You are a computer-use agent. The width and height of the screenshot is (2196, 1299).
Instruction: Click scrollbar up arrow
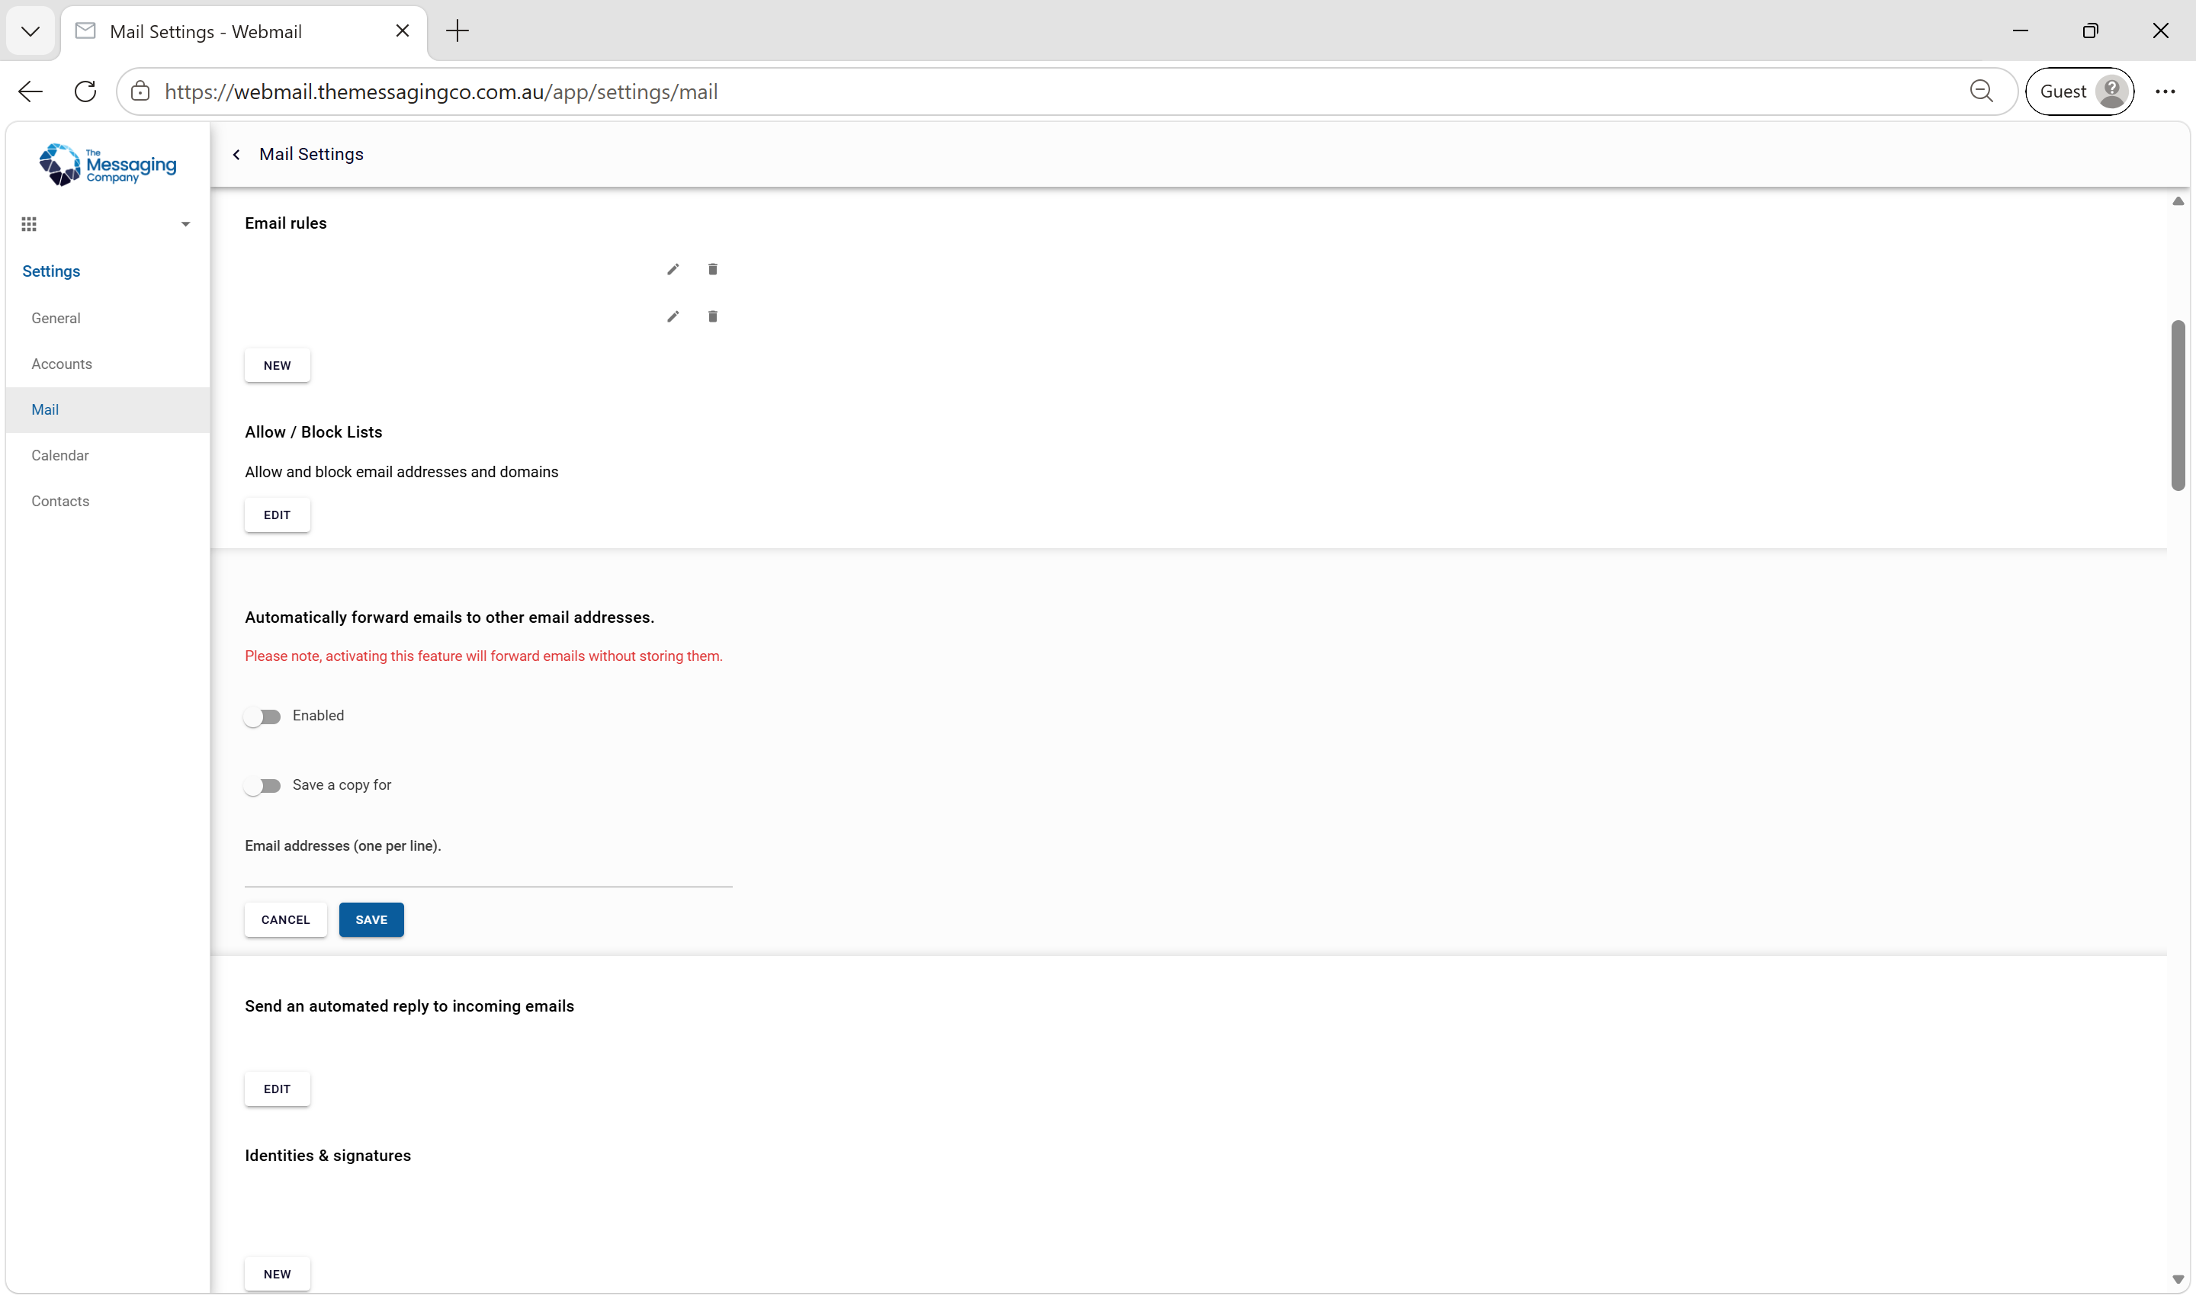tap(2178, 201)
